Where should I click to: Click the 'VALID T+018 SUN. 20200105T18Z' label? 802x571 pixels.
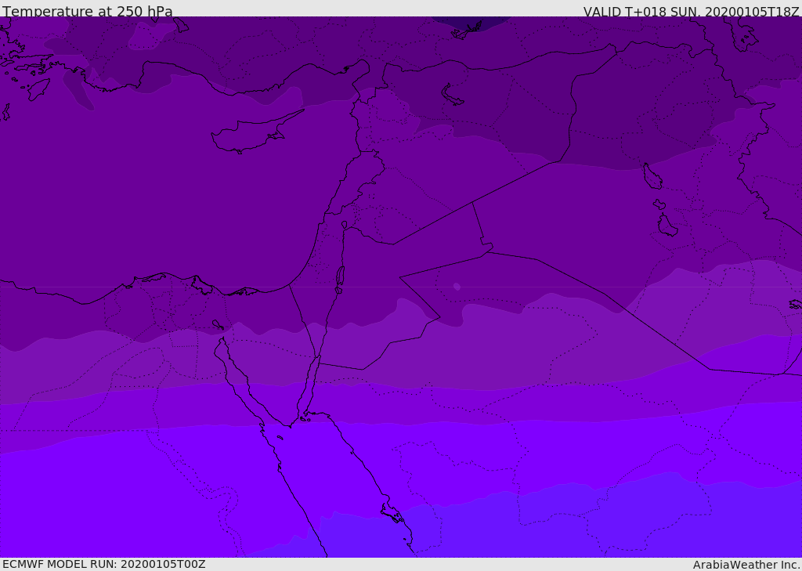click(691, 12)
